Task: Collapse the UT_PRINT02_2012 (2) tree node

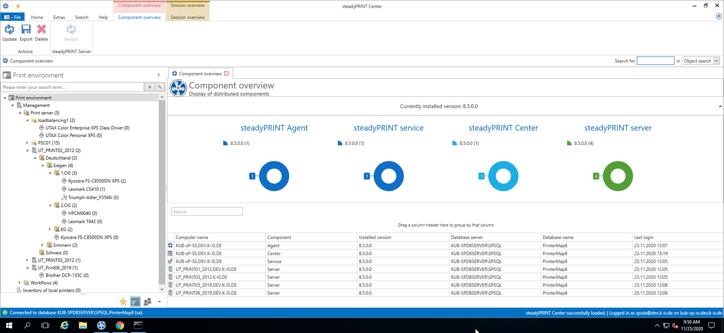Action: coord(28,150)
